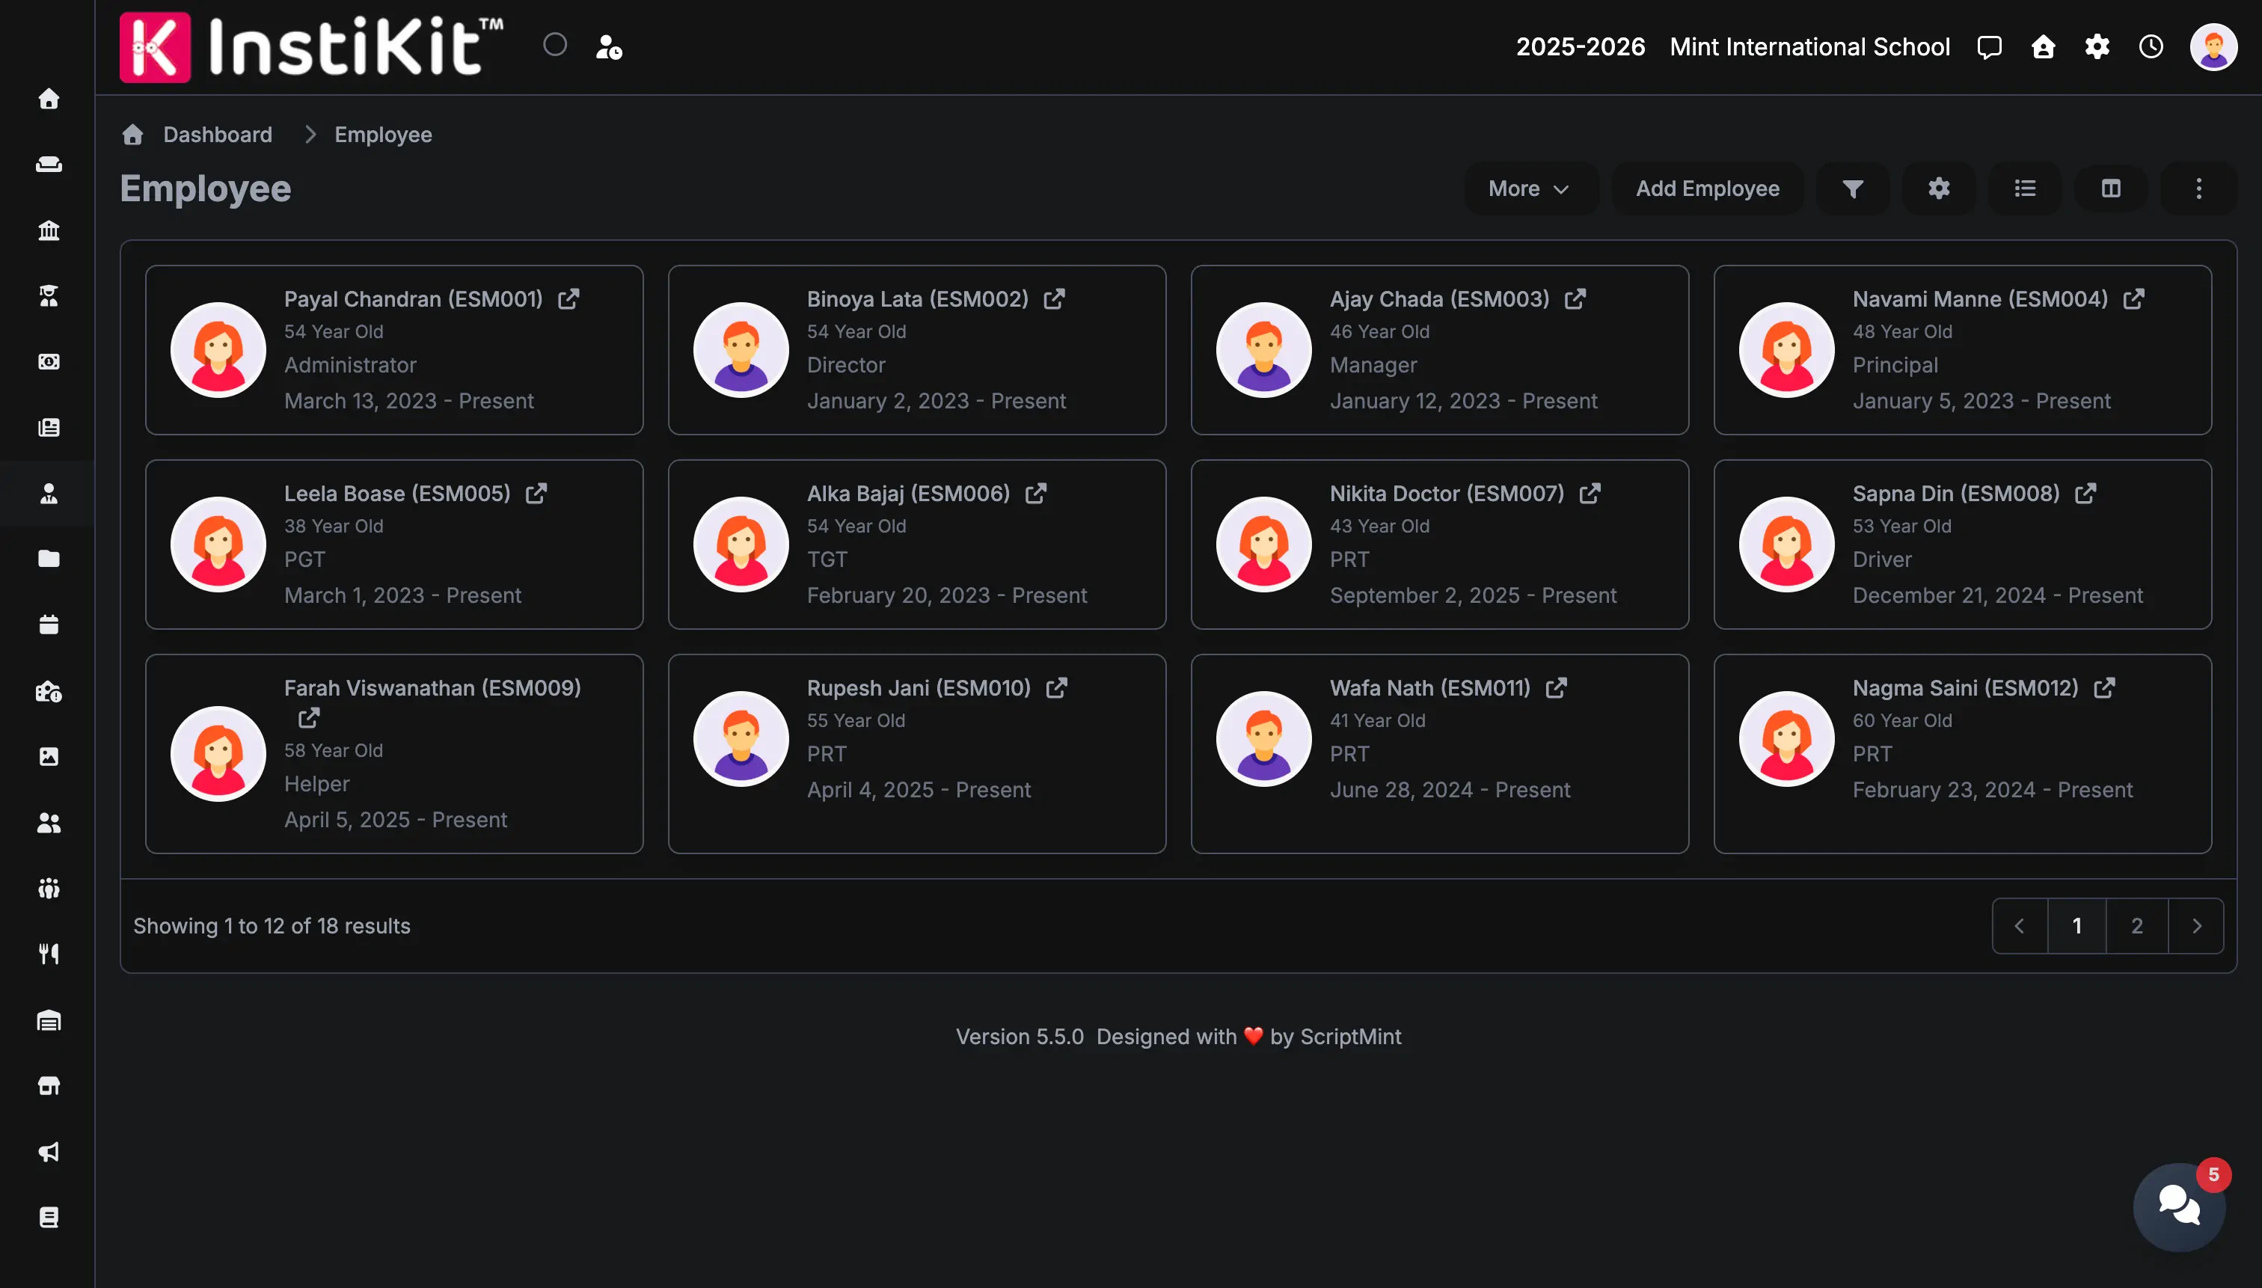The image size is (2262, 1288).
Task: Open Payal Chandran's external link icon
Action: (x=568, y=299)
